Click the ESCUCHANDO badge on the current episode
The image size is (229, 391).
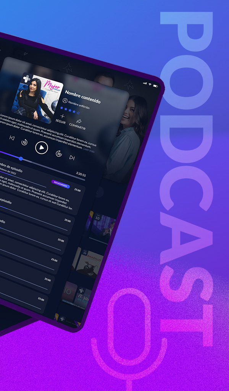point(61,184)
